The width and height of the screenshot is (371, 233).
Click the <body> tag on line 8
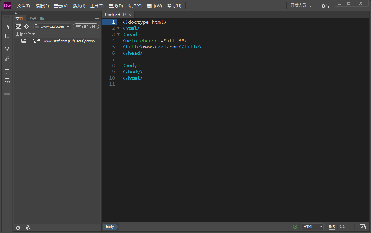click(x=131, y=65)
